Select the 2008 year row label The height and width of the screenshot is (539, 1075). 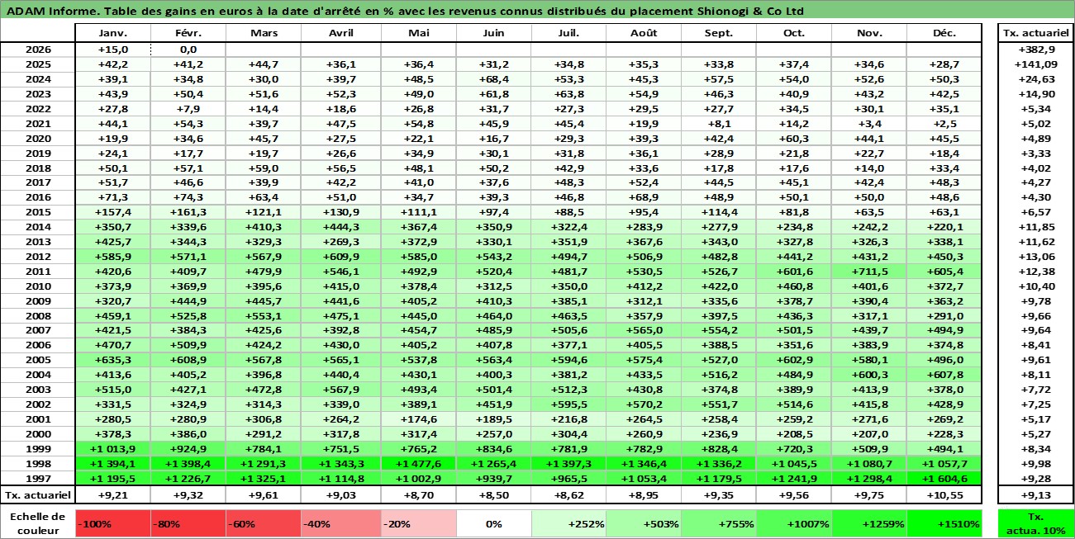pos(39,316)
